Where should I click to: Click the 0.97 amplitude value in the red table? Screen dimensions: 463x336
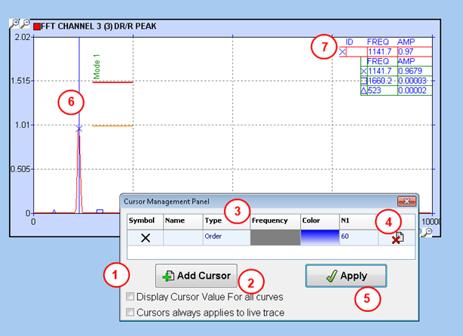point(406,51)
